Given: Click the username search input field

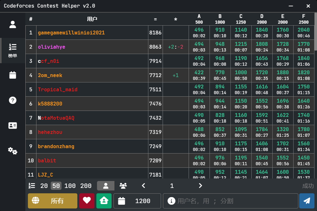Looking at the screenshot, I should pos(235,201).
